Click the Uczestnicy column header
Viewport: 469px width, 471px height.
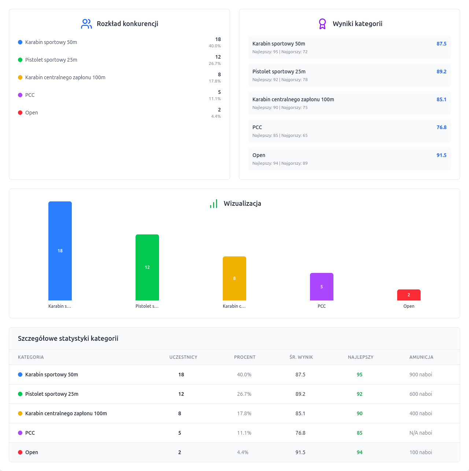(183, 357)
